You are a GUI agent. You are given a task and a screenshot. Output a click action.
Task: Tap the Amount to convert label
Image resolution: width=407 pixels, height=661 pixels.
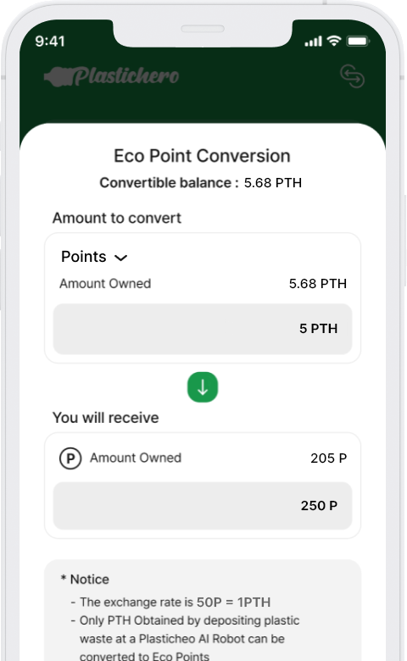pyautogui.click(x=117, y=218)
